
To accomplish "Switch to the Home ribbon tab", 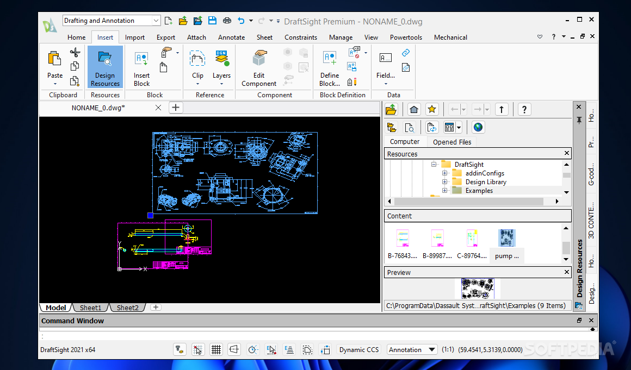I will coord(77,37).
